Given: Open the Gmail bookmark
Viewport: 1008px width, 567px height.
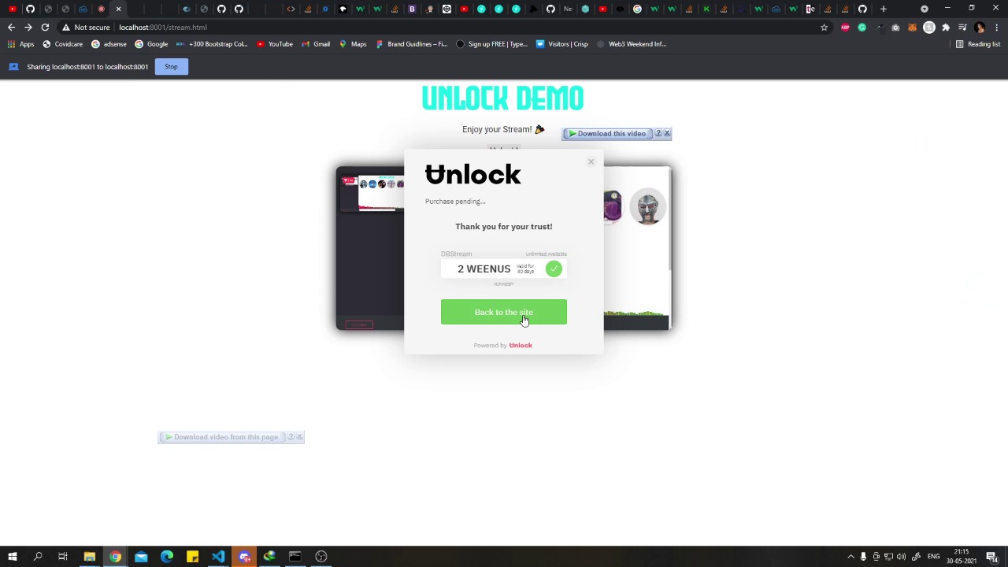Looking at the screenshot, I should (x=316, y=44).
